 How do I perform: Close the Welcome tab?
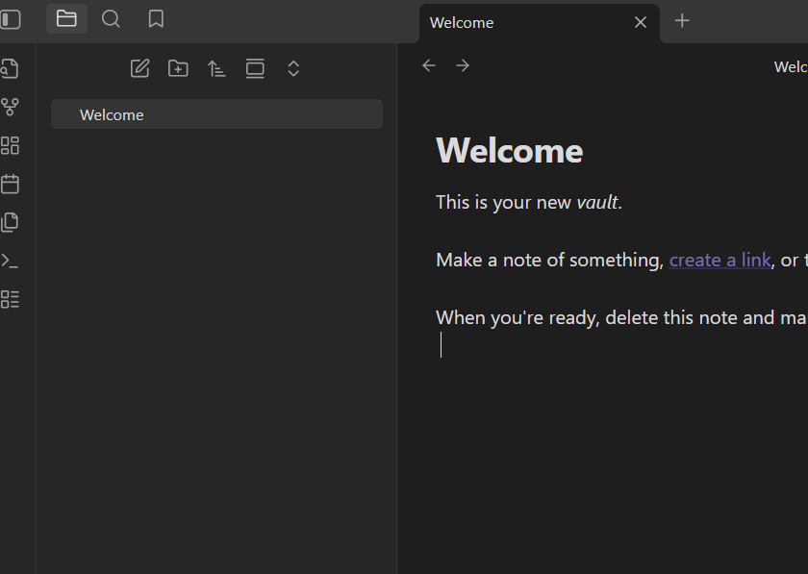pyautogui.click(x=641, y=22)
